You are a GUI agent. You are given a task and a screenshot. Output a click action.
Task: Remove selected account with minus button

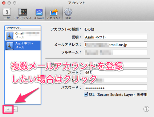15,109
